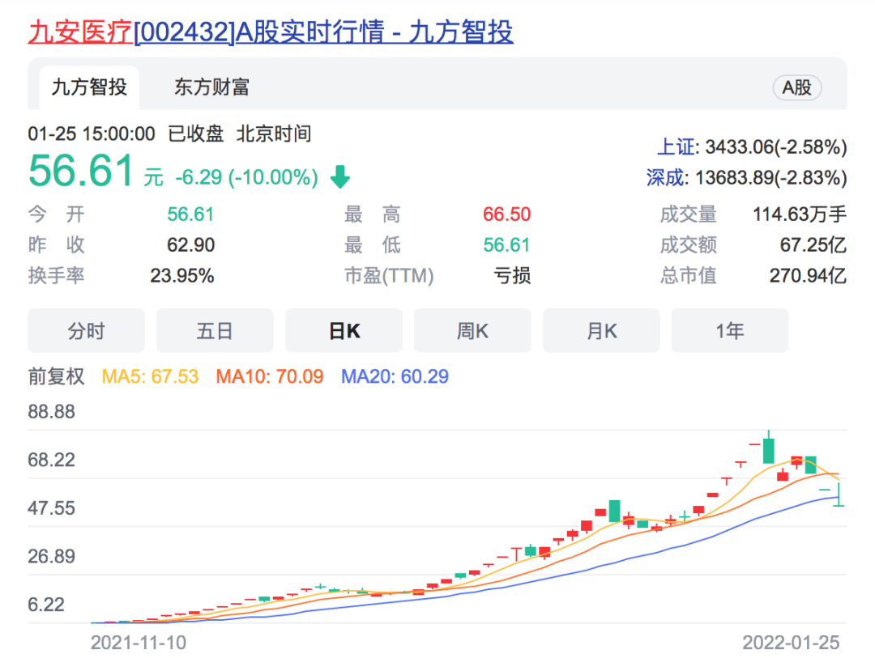Switch to the 东方财富 data source tab

211,87
